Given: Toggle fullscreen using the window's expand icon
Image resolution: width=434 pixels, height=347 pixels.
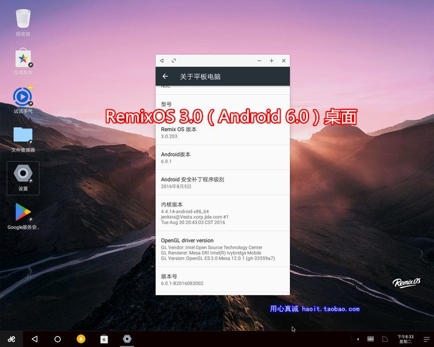Looking at the screenshot, I should pos(174,61).
